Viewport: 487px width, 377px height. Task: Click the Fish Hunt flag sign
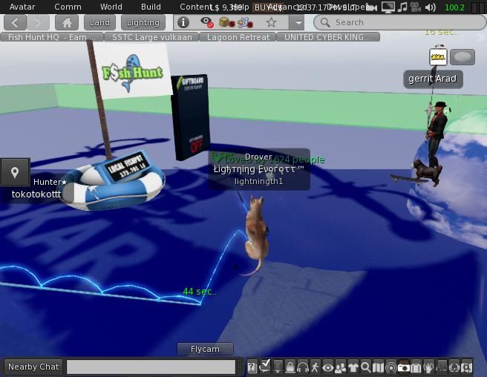point(133,71)
